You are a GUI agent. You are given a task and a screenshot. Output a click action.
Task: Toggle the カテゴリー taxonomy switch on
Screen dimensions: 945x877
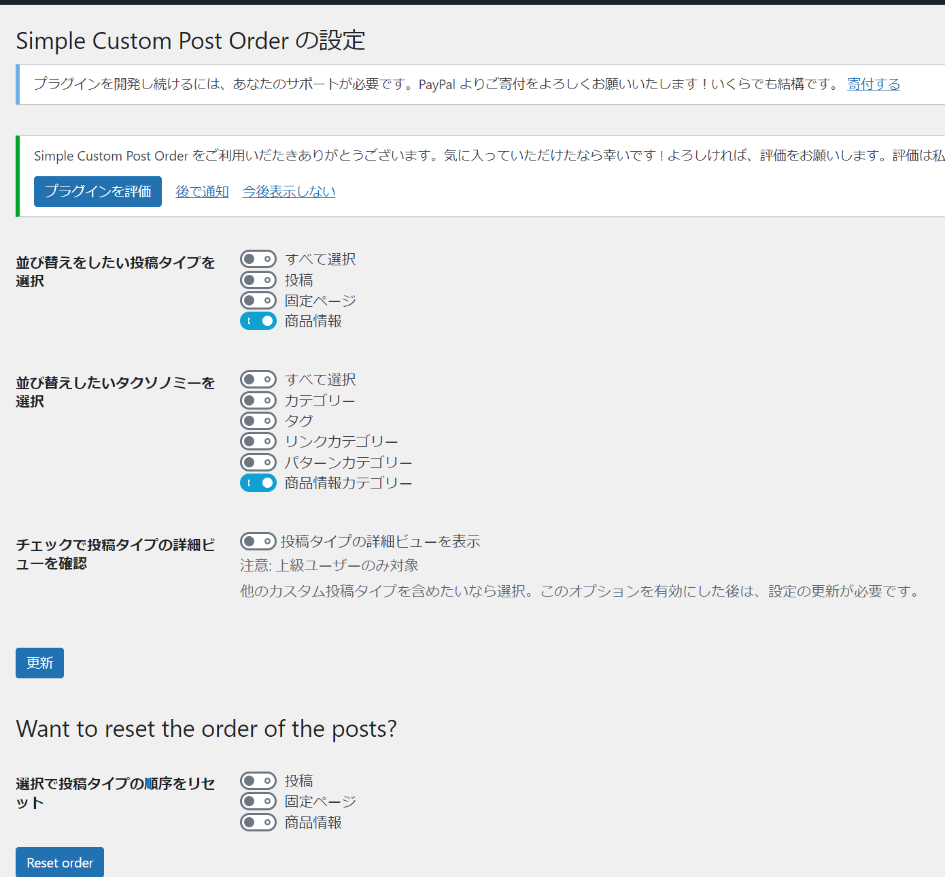pyautogui.click(x=258, y=400)
